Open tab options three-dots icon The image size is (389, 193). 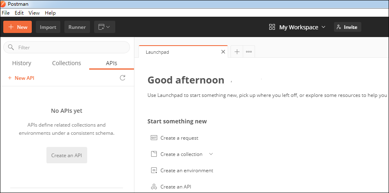[x=249, y=52]
